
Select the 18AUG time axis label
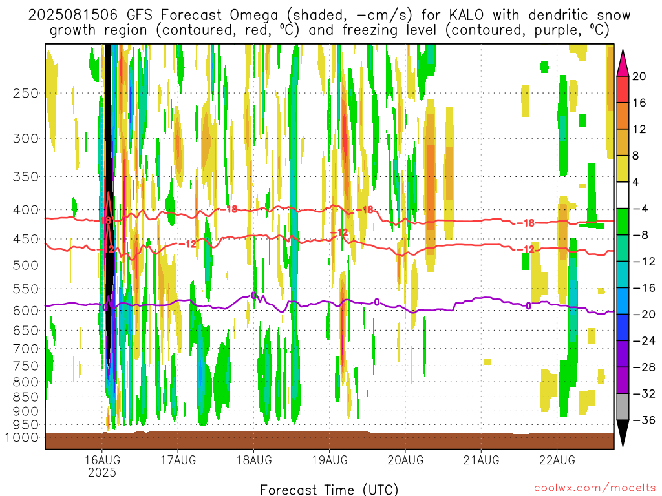coord(253,460)
